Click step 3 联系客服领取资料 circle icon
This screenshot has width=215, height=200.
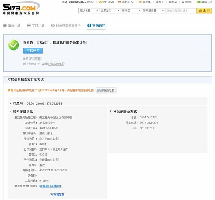53,26
